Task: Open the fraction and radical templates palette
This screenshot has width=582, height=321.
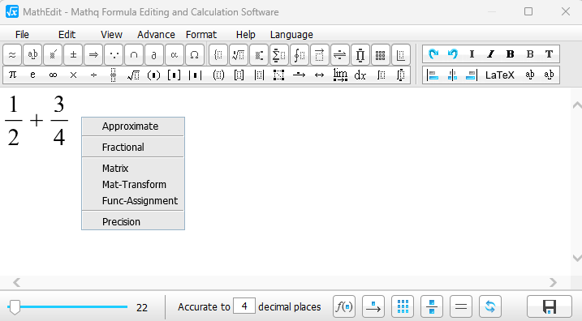Action: [x=239, y=55]
